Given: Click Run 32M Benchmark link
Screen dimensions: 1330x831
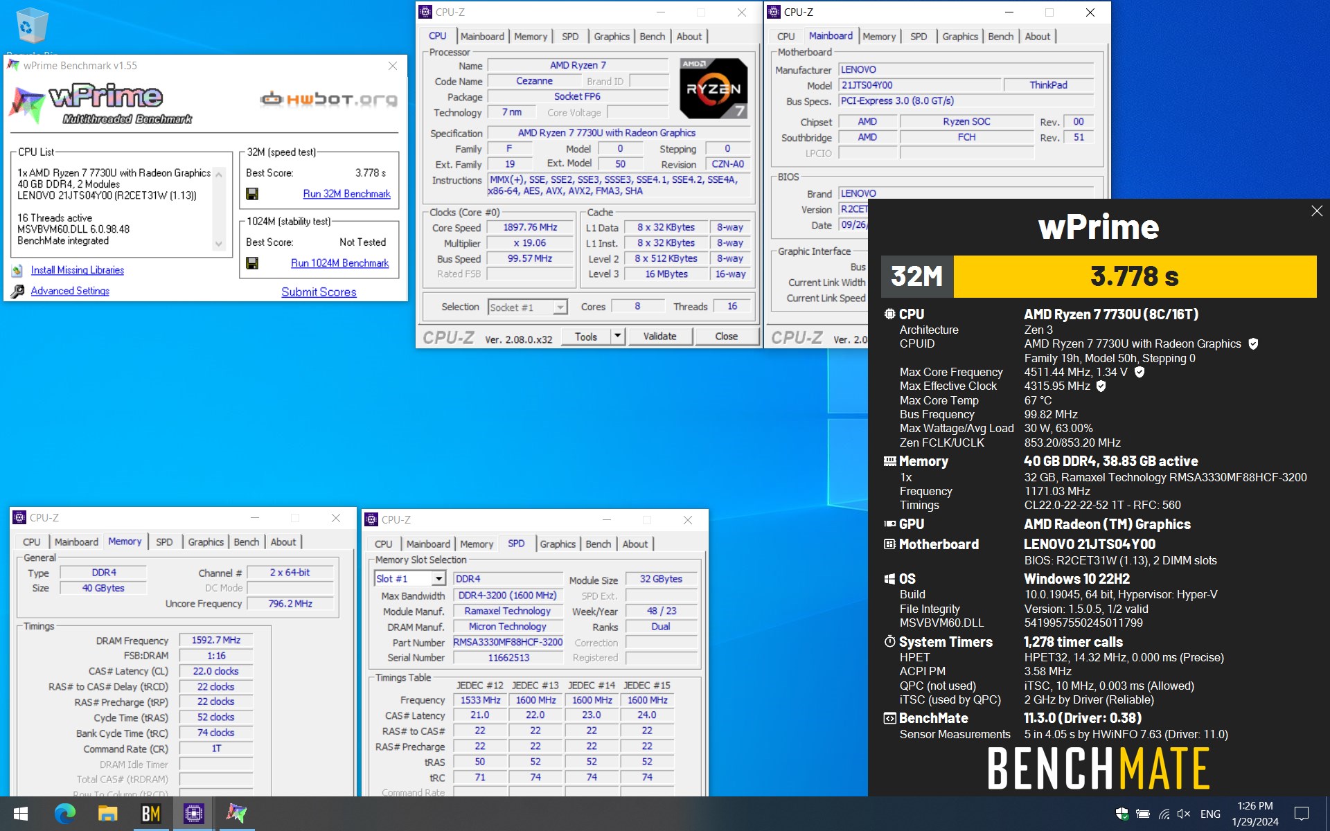Looking at the screenshot, I should [346, 194].
